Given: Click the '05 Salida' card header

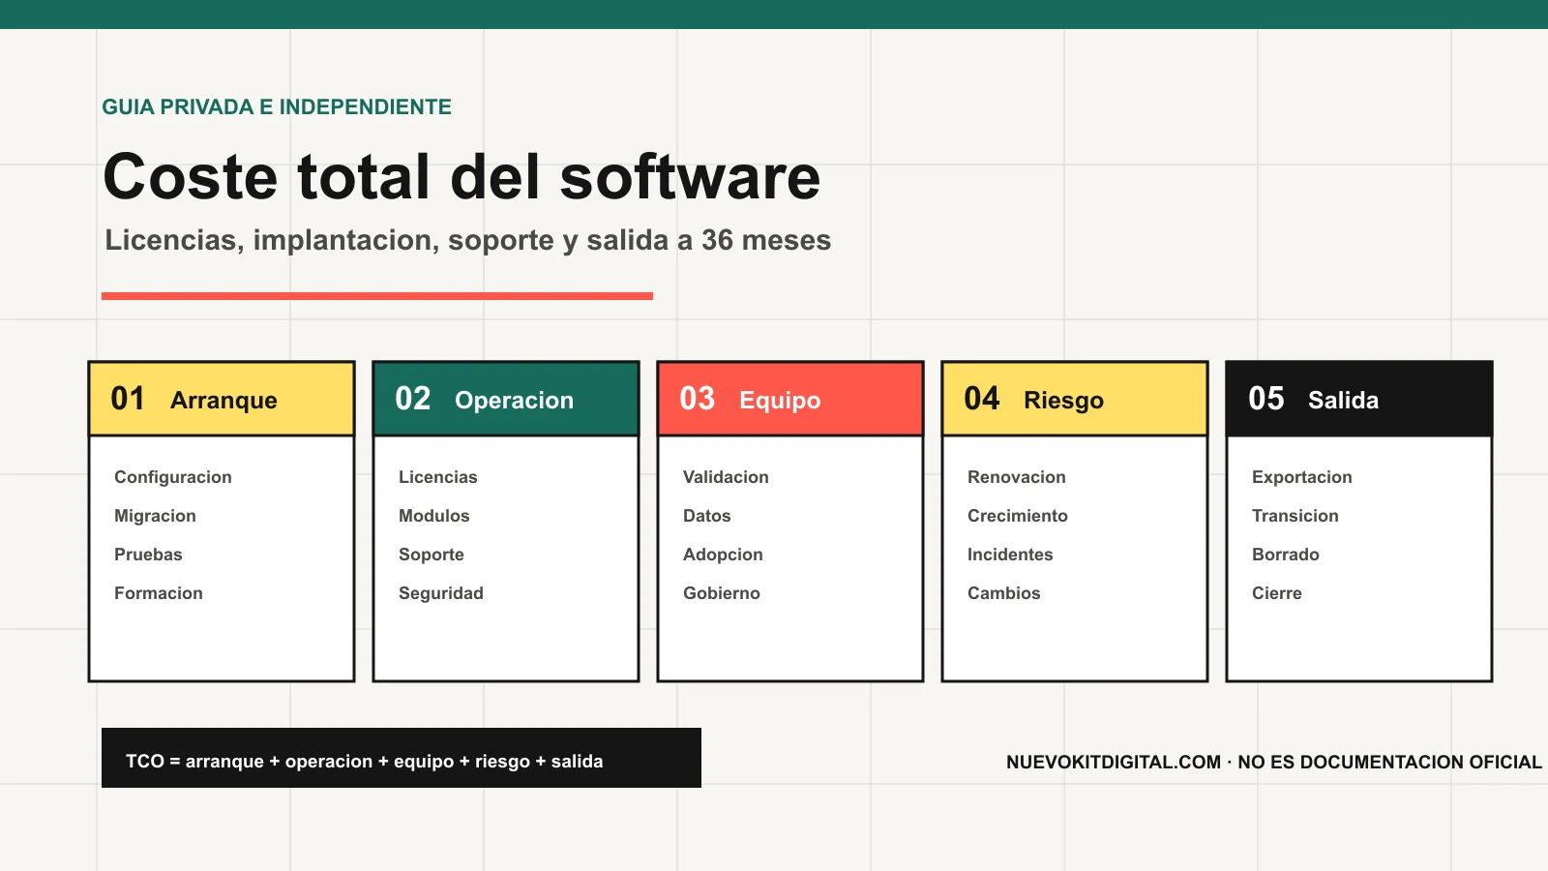Looking at the screenshot, I should (1359, 399).
